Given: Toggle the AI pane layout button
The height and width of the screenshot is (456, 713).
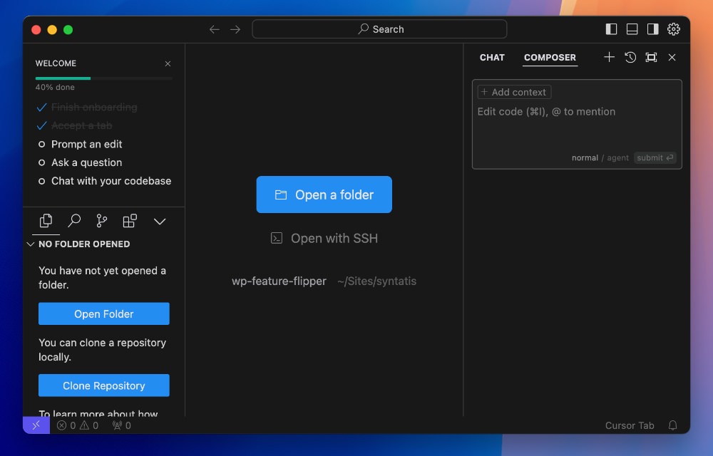Looking at the screenshot, I should (x=652, y=29).
